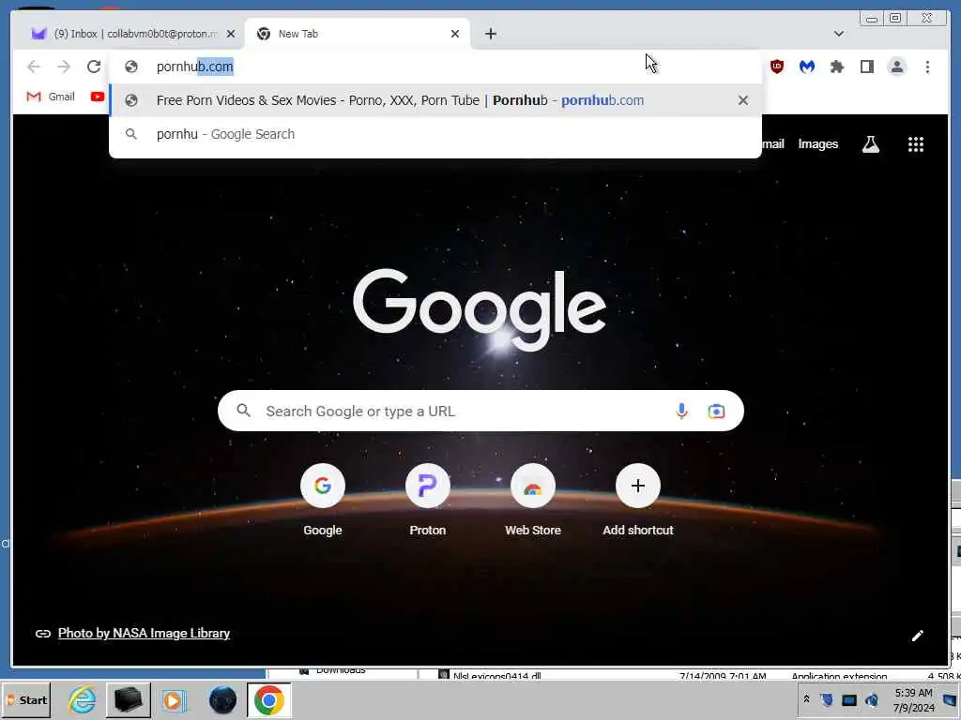The image size is (961, 720).
Task: Select the New Tab tab
Action: [x=358, y=34]
